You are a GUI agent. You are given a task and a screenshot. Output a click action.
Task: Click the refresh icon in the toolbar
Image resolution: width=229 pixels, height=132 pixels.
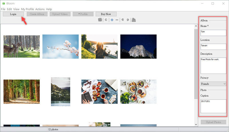coord(106,20)
